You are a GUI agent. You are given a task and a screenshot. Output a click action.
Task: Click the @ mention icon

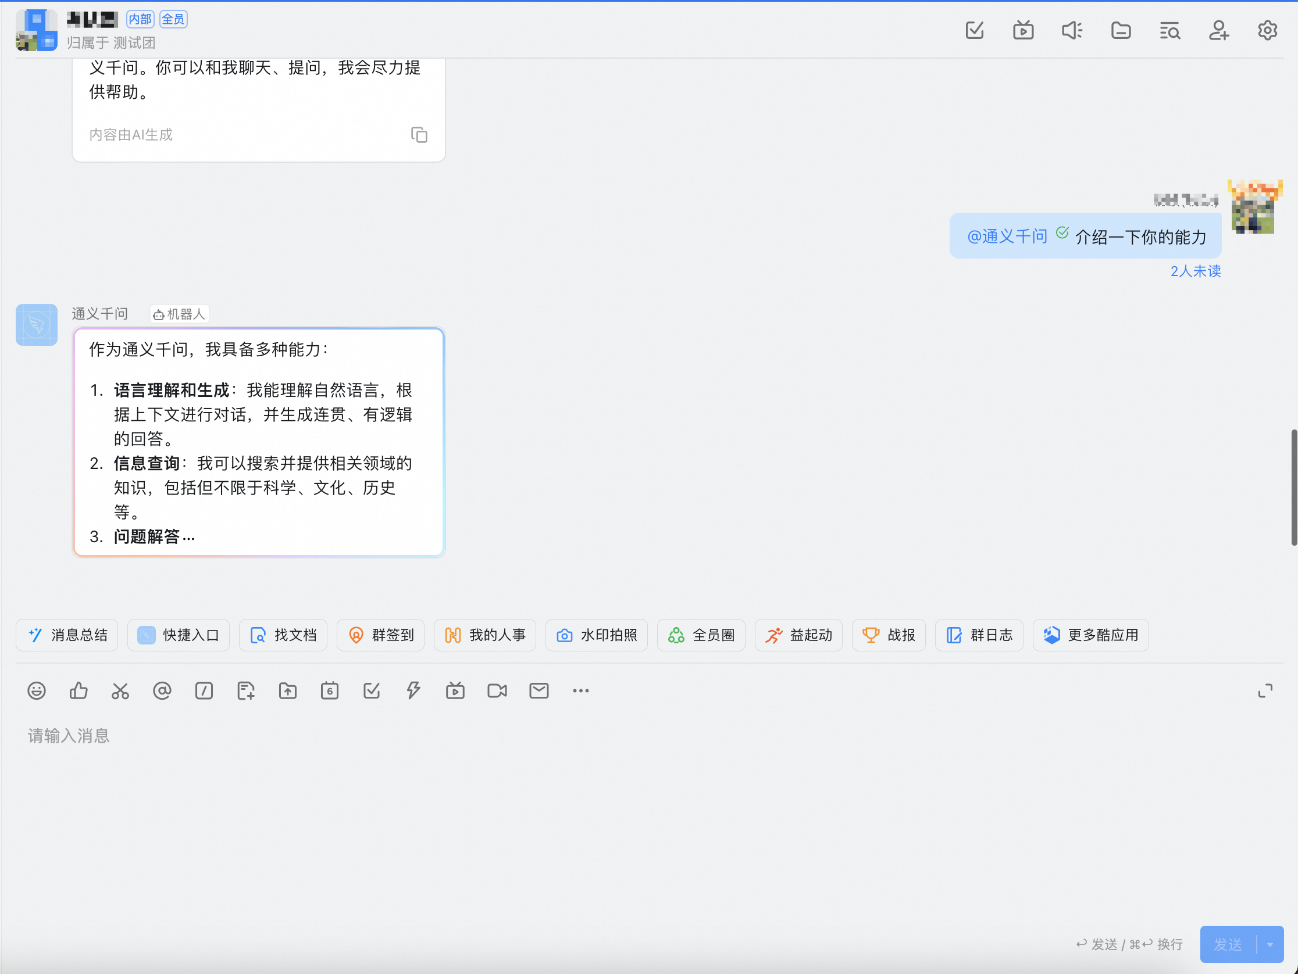coord(162,691)
